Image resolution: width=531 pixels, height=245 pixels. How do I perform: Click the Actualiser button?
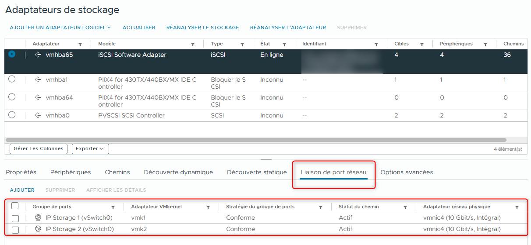139,28
